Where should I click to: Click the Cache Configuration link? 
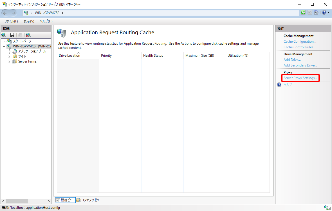click(x=300, y=42)
